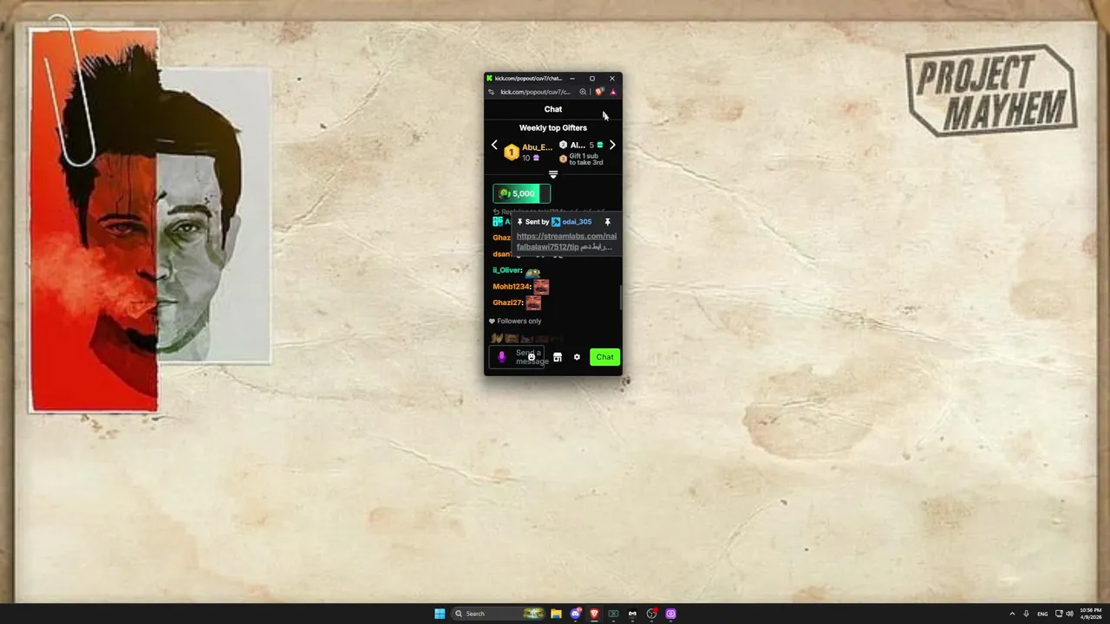This screenshot has width=1110, height=624.
Task: Open the Windows Start menu
Action: [x=440, y=614]
